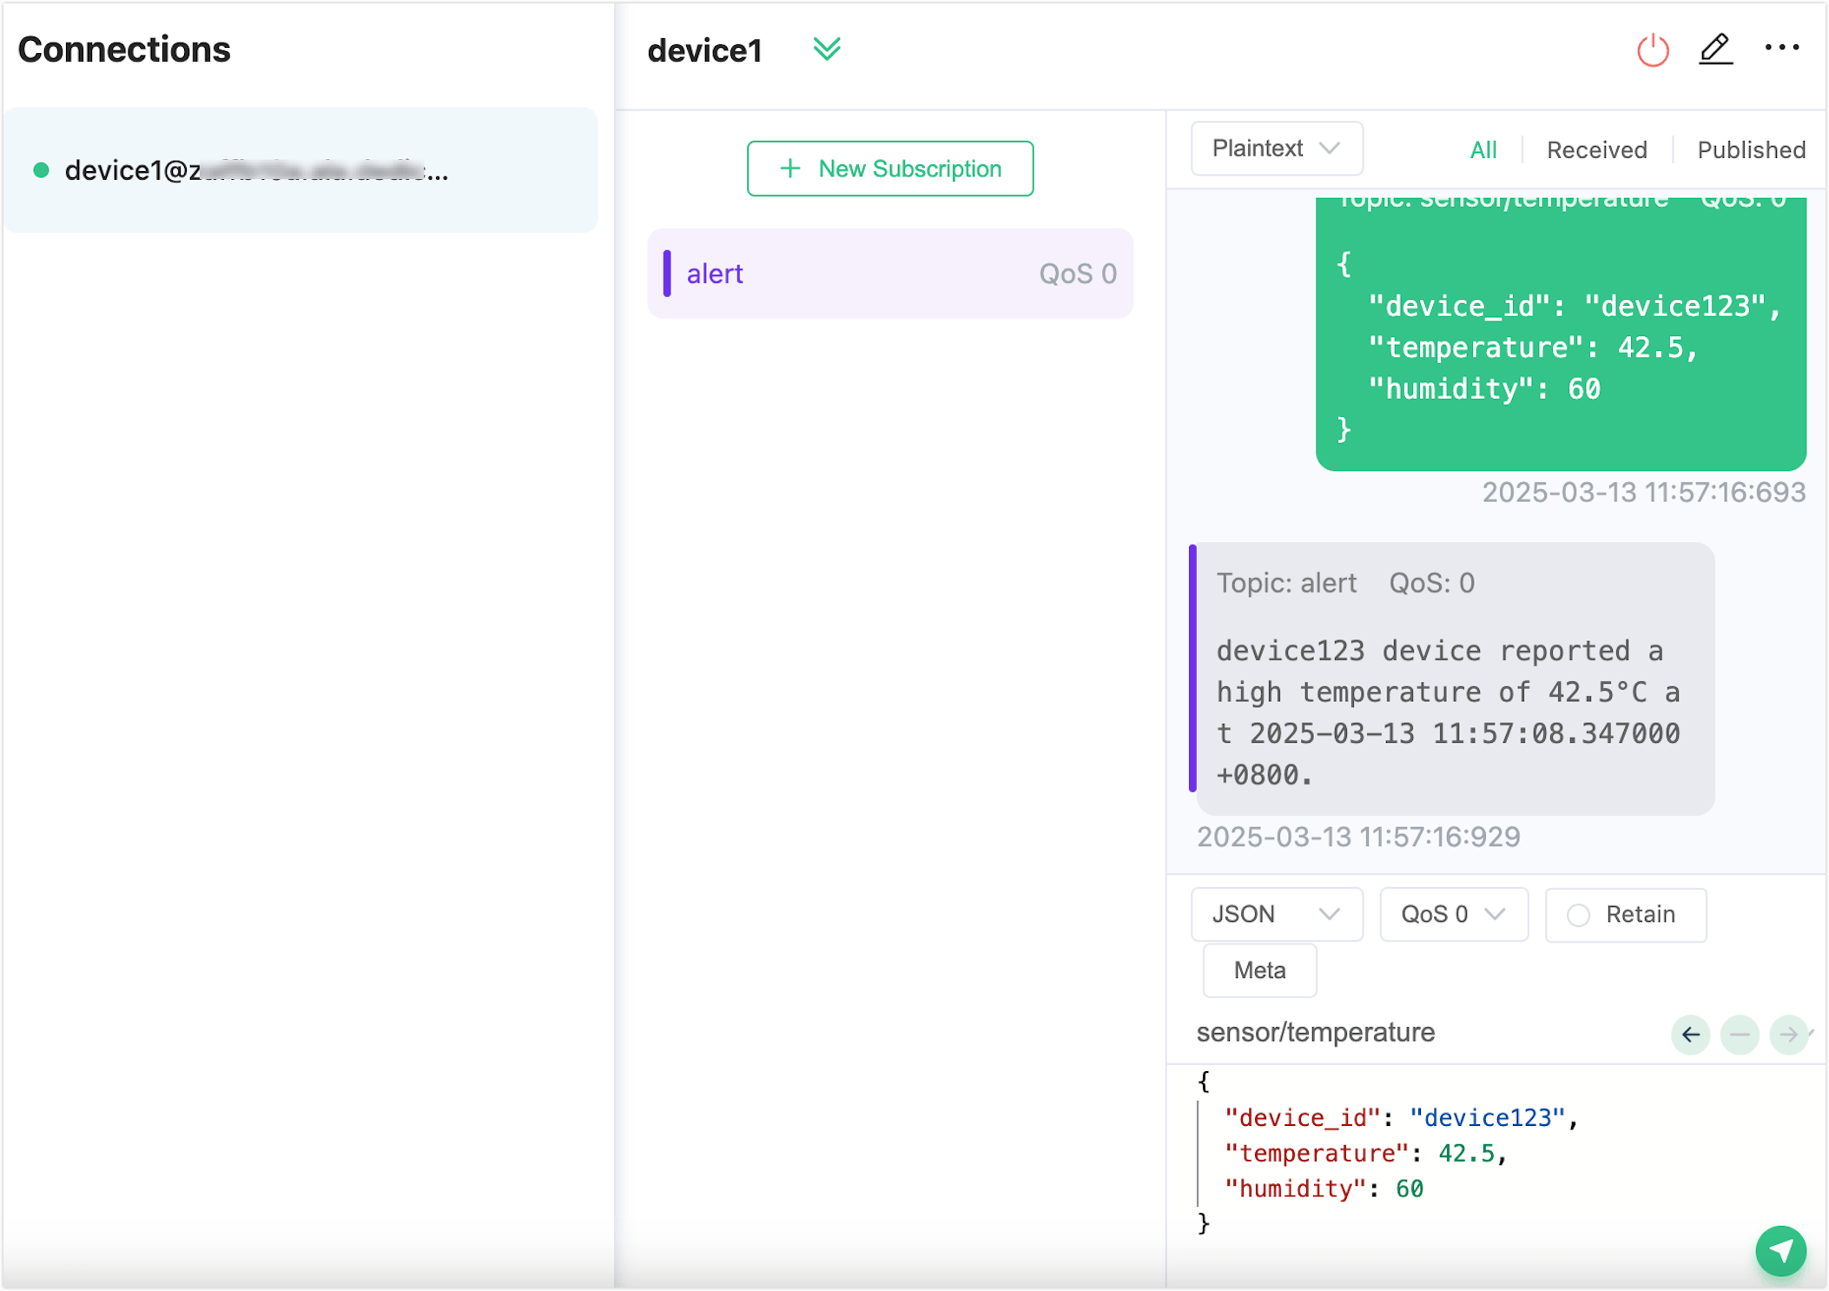Click the right arrow next message icon
Screen dimensions: 1829x1291
coord(1788,1034)
